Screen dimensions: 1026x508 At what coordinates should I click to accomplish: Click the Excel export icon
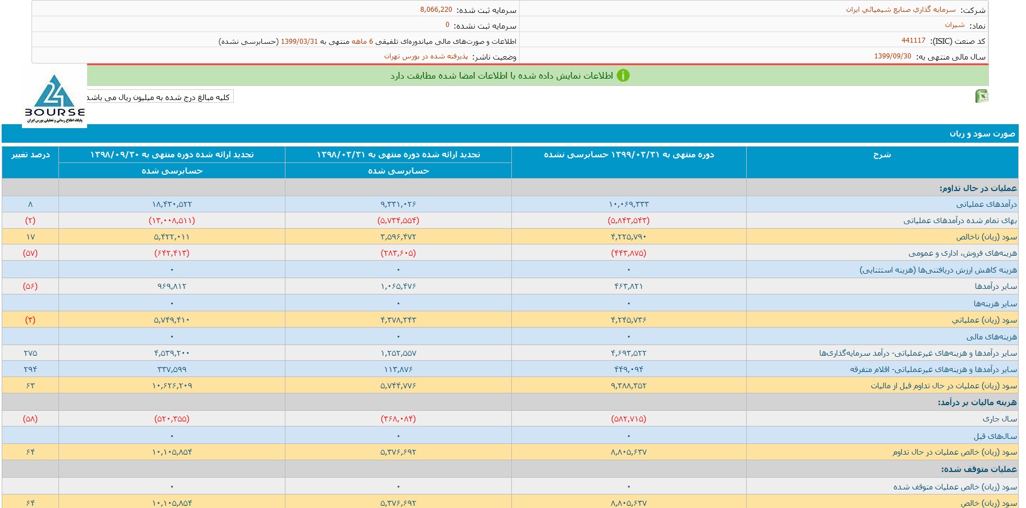click(x=982, y=96)
